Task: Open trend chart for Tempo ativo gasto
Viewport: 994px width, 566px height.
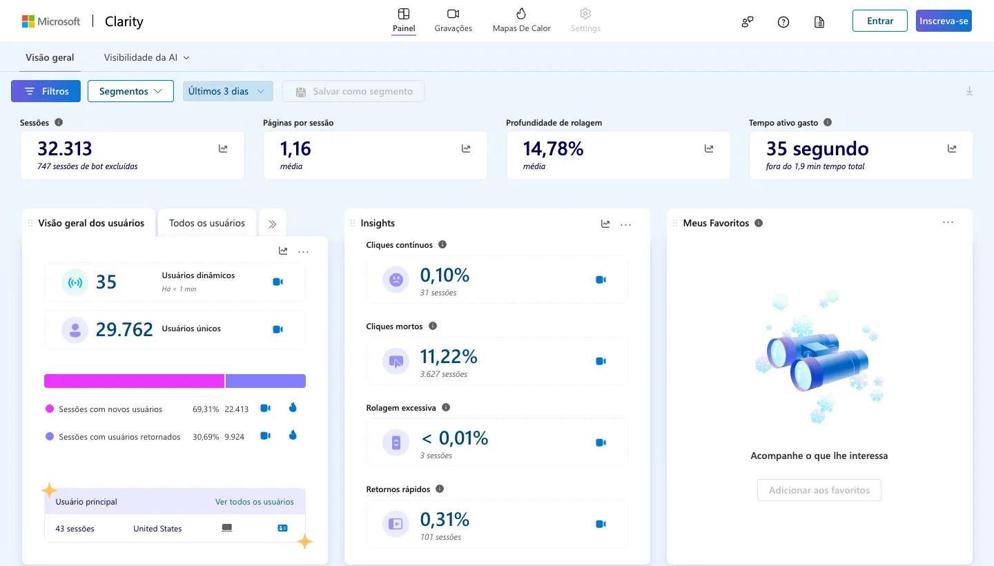Action: click(952, 148)
